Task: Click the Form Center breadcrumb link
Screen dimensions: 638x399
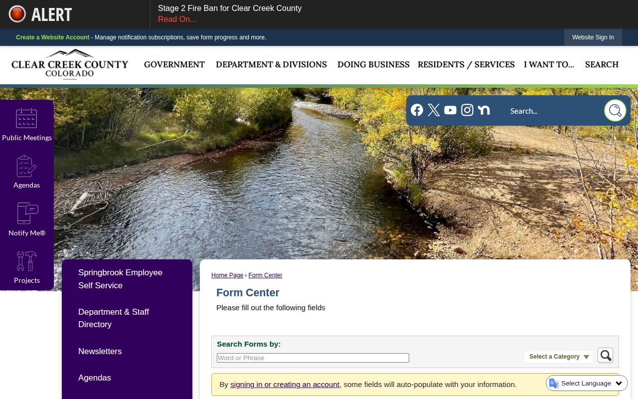Action: tap(265, 275)
